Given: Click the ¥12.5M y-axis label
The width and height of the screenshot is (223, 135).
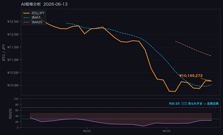Looking at the screenshot, I should click(x=13, y=22).
